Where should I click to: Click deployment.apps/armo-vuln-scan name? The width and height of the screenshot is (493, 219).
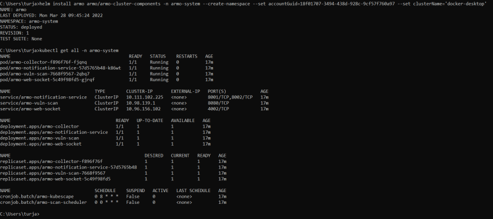[x=39, y=138]
